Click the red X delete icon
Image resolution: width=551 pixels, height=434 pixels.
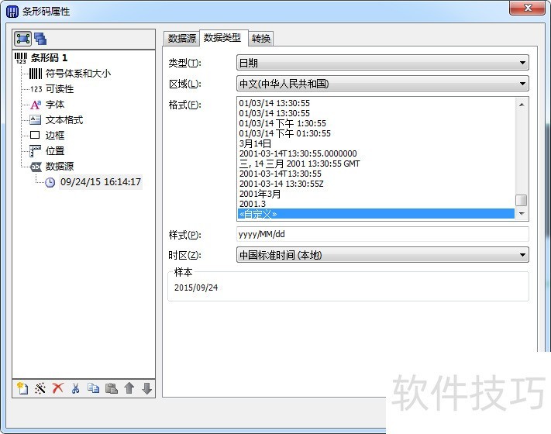point(57,387)
